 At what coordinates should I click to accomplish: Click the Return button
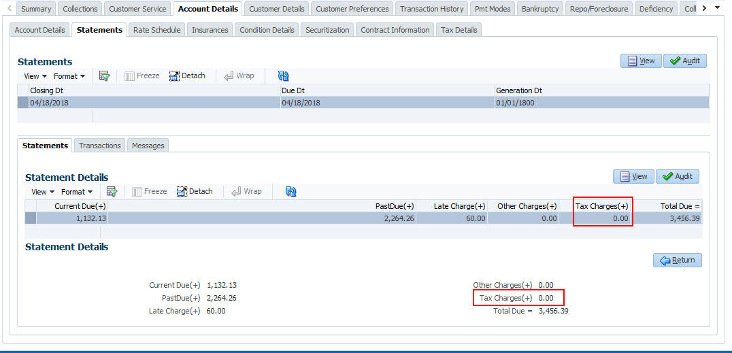[x=678, y=260]
